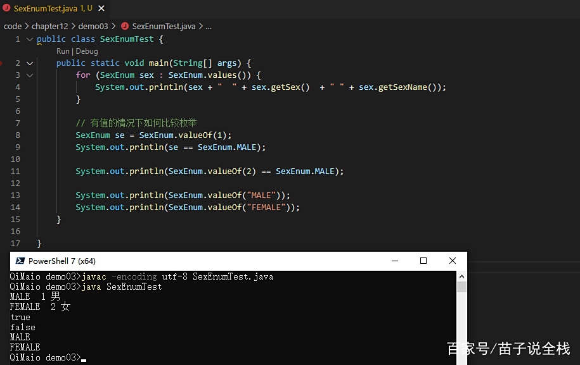Select the SexEnumTest.java tab
This screenshot has height=365, width=580.
(55, 8)
